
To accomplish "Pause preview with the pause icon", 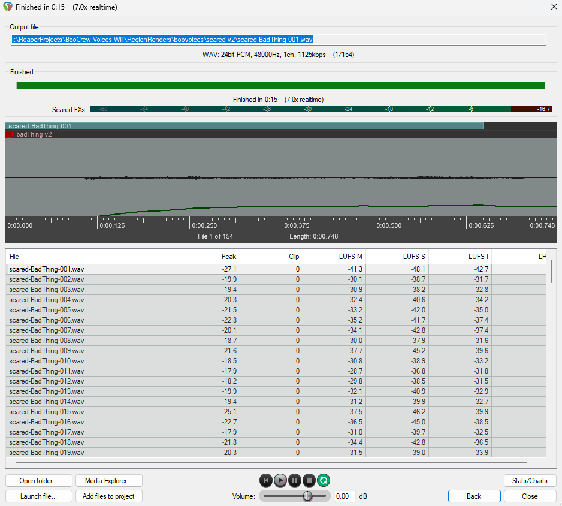I will point(295,480).
